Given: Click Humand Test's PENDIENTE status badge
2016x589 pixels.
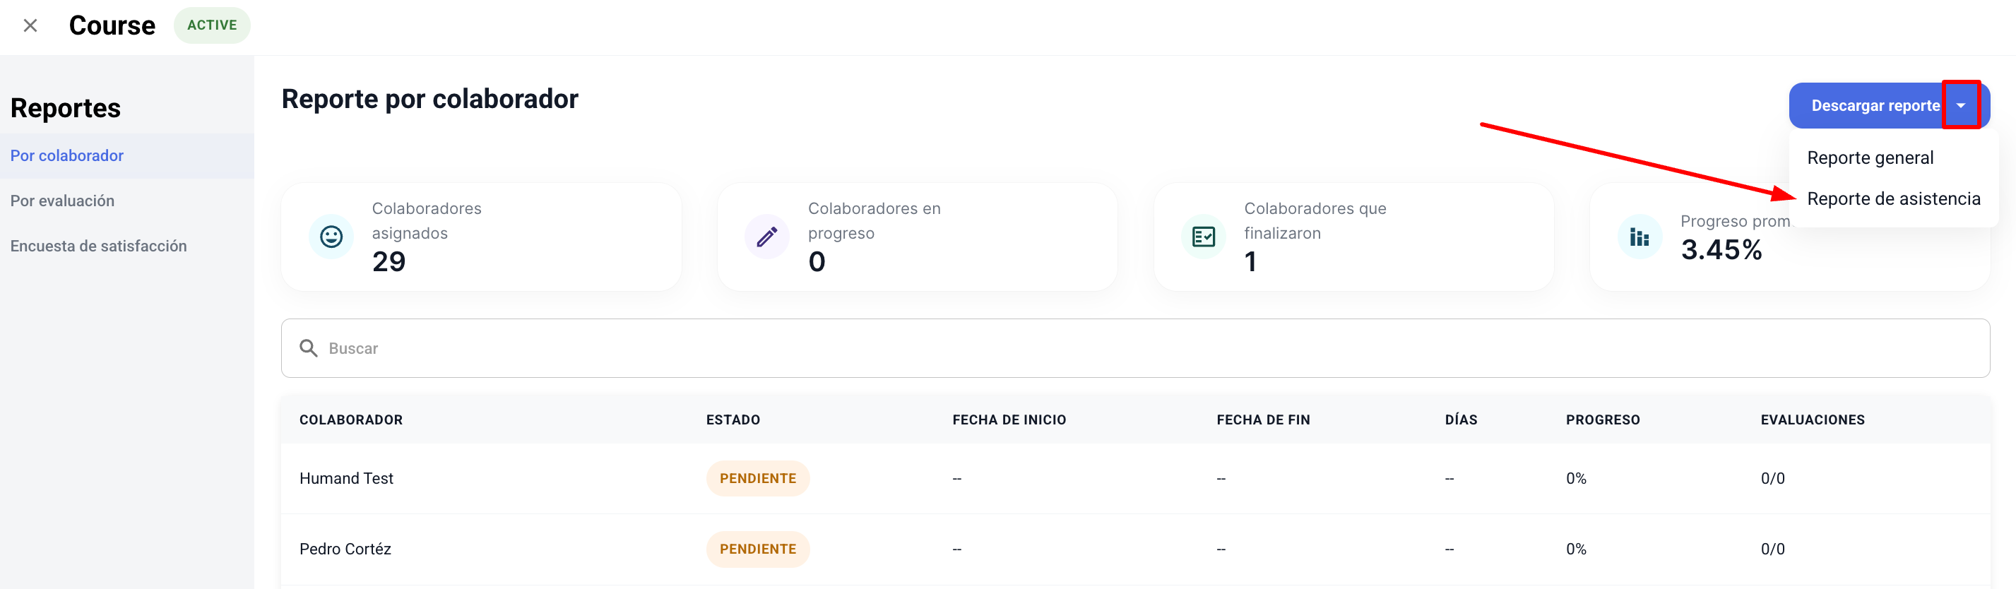Looking at the screenshot, I should (x=757, y=479).
